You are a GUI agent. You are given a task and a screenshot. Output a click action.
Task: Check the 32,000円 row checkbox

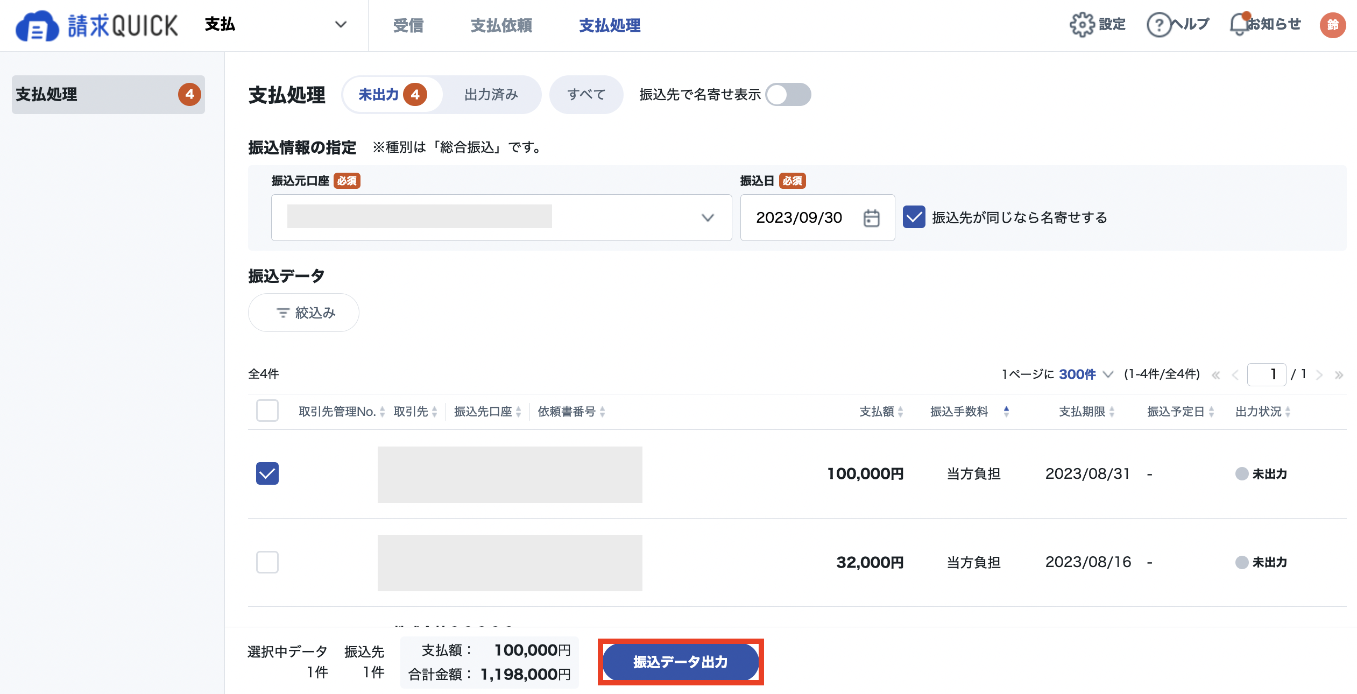tap(267, 562)
